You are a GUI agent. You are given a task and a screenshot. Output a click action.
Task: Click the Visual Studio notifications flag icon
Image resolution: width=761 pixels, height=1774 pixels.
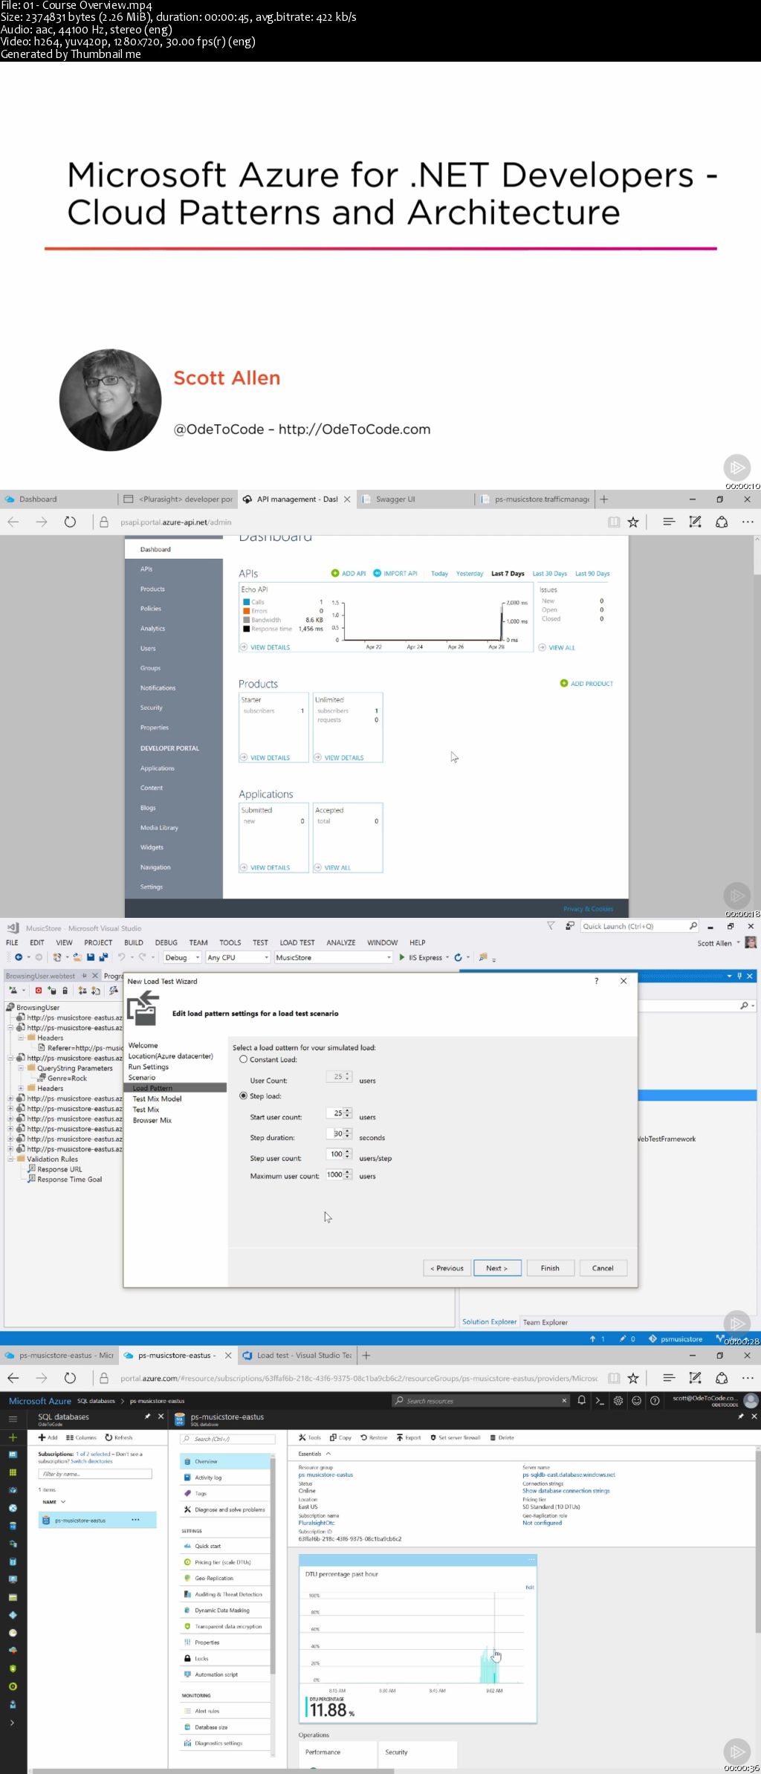click(x=551, y=926)
